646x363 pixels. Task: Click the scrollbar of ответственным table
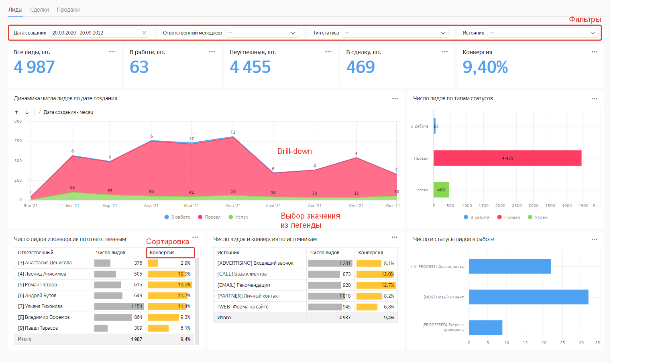point(197,301)
